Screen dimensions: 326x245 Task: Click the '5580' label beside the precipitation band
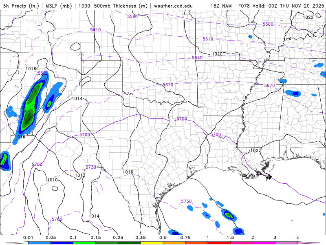coord(43,73)
